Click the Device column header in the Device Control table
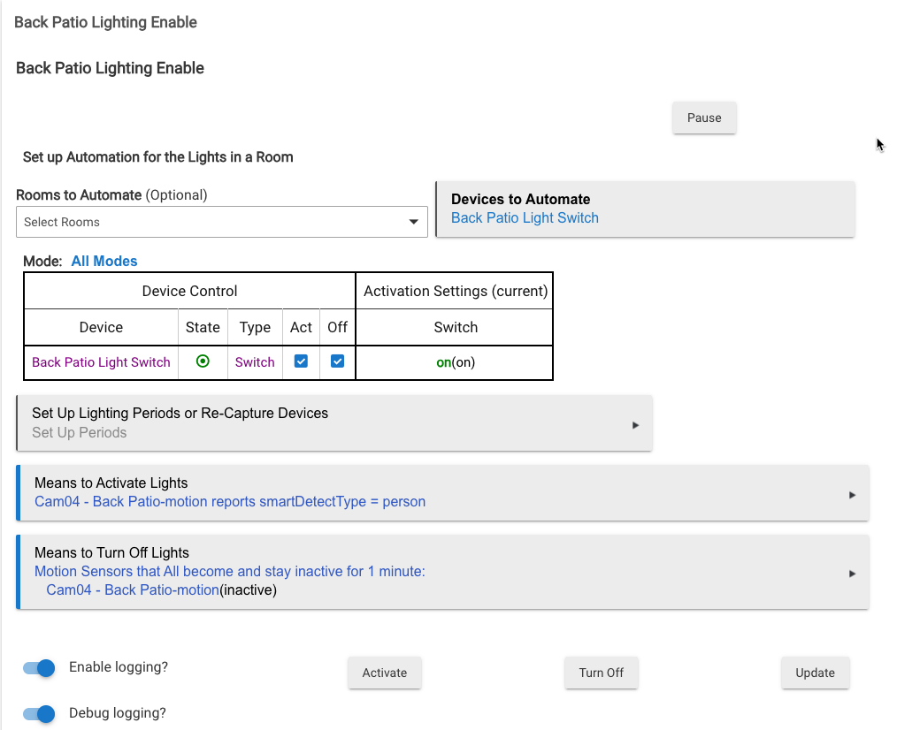 [101, 328]
